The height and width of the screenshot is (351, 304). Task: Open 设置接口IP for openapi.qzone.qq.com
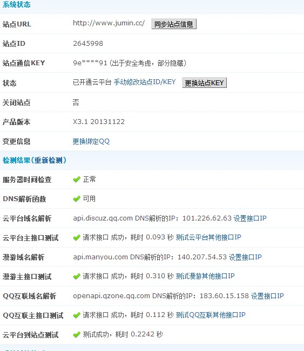(x=267, y=296)
